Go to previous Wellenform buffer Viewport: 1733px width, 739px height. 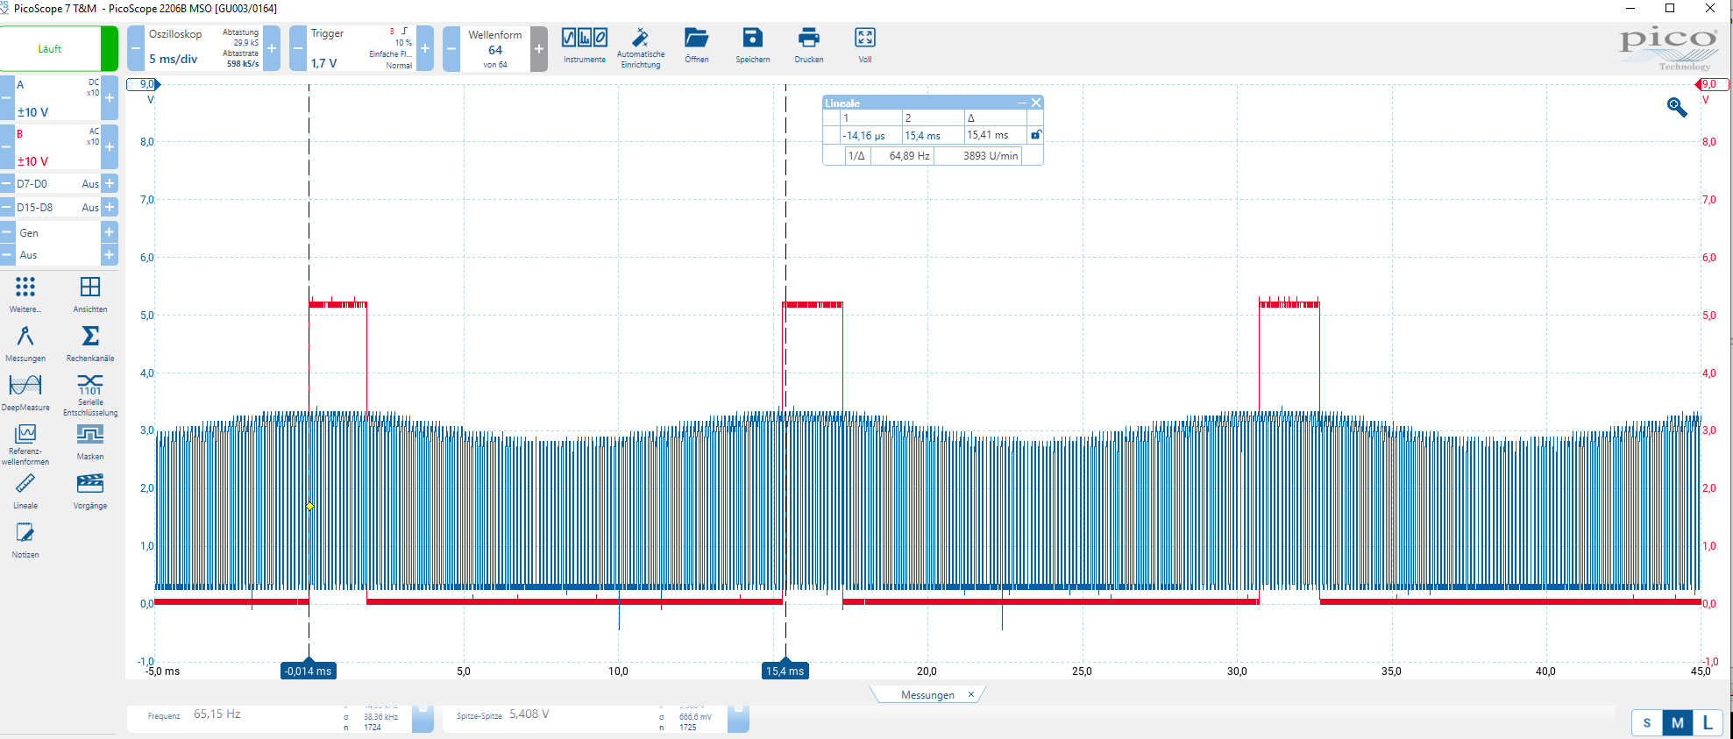coord(451,48)
